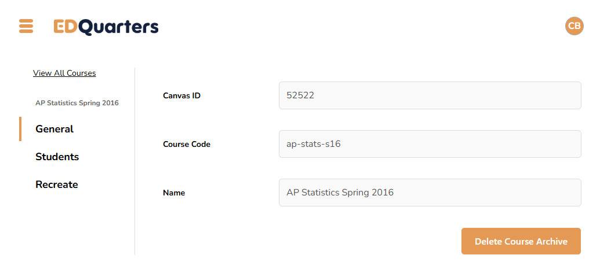Open the hamburger navigation menu
Screen dimensions: 600x266
(x=26, y=26)
